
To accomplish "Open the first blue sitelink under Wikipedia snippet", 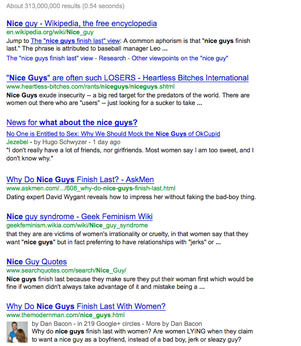I will (x=50, y=58).
